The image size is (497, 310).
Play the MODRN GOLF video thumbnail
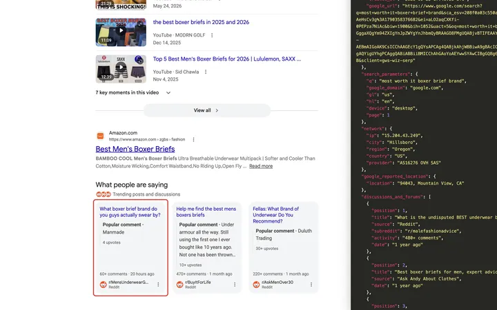(x=121, y=32)
